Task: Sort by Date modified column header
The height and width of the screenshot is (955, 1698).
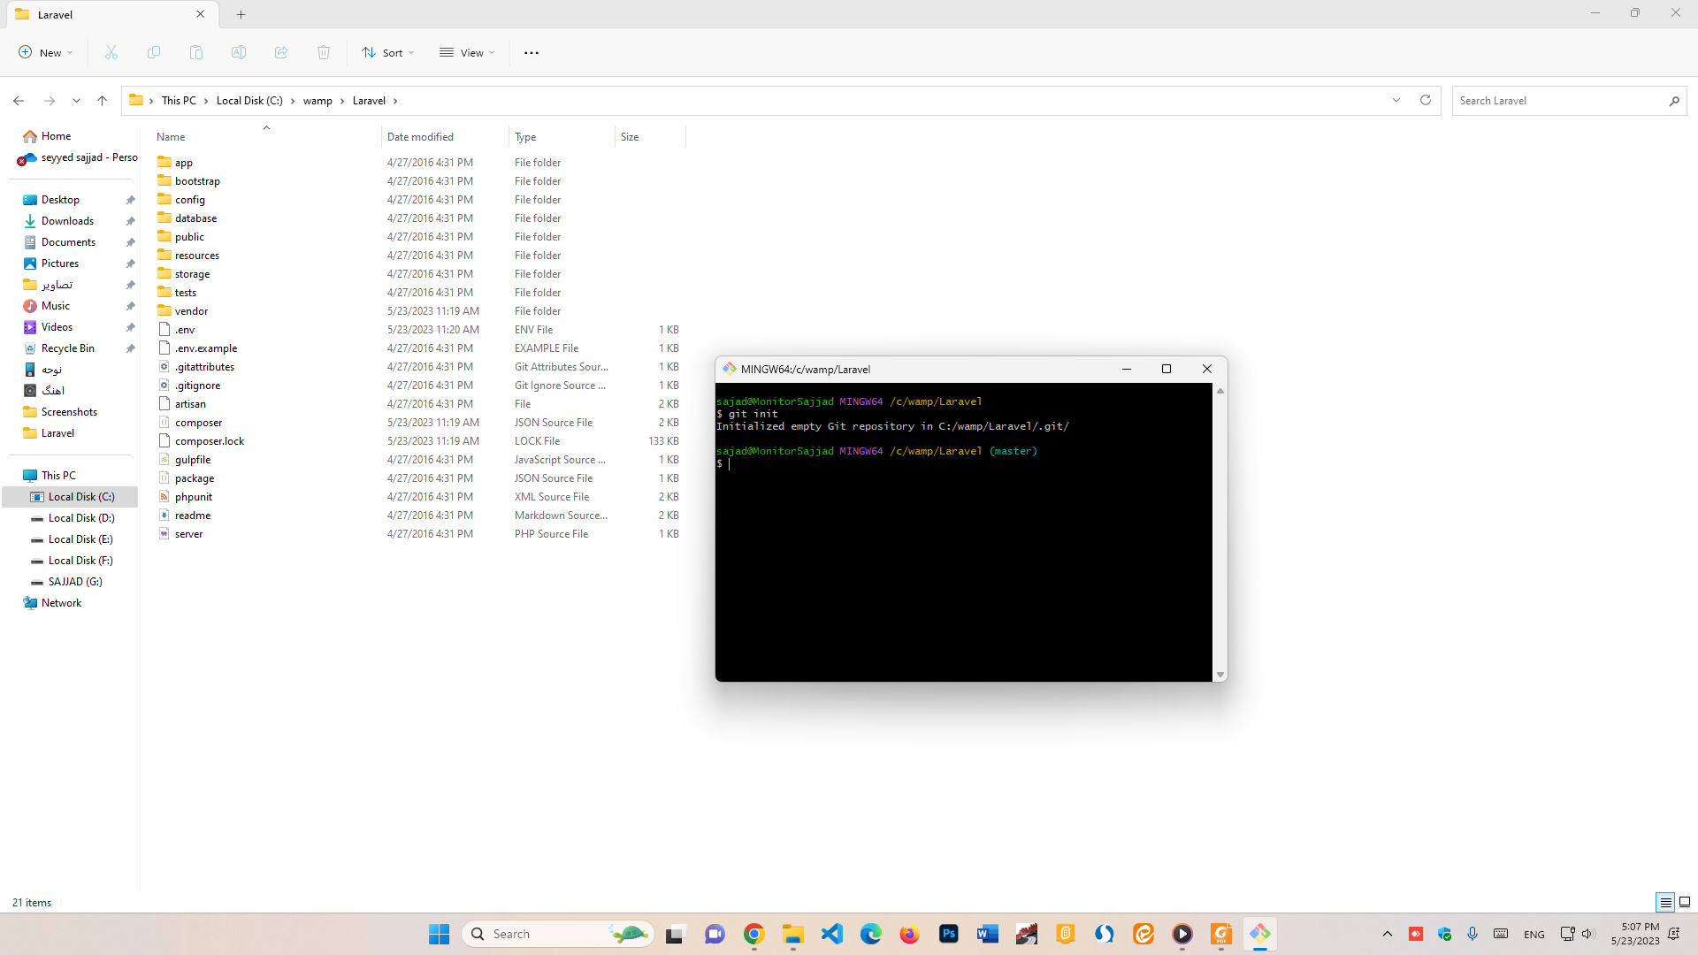Action: 446,137
